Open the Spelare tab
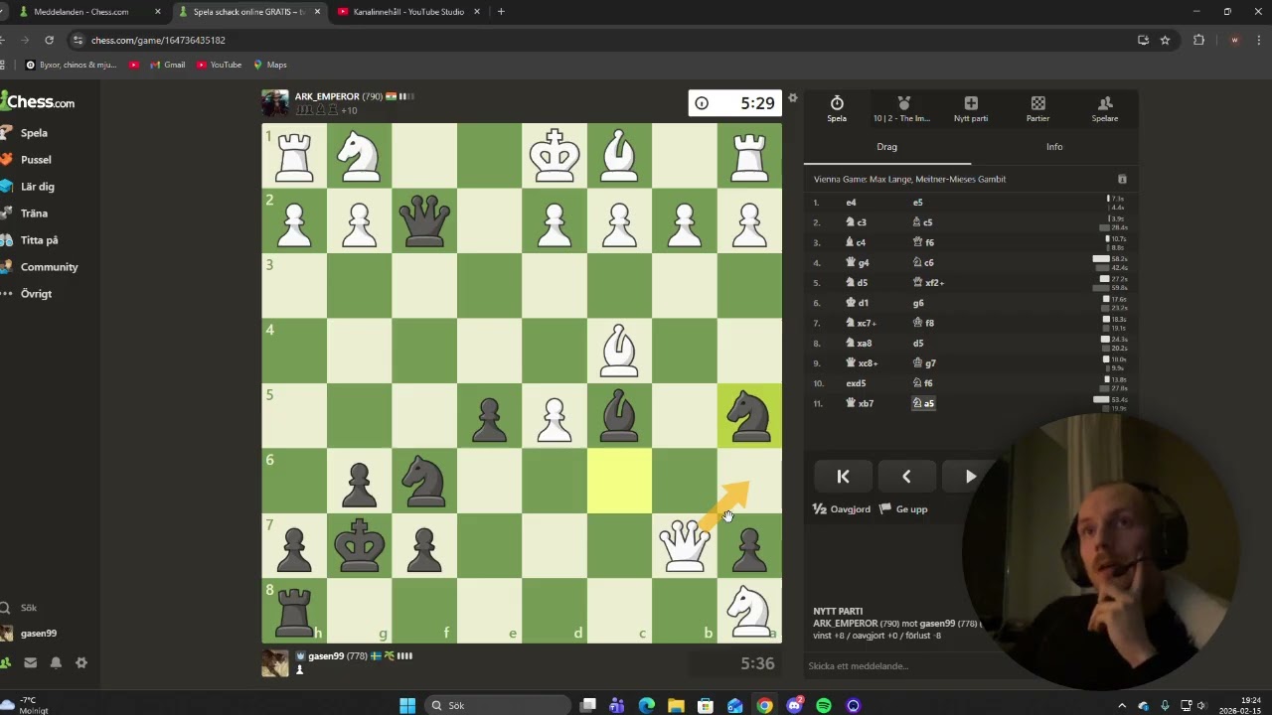The width and height of the screenshot is (1272, 715). tap(1105, 109)
